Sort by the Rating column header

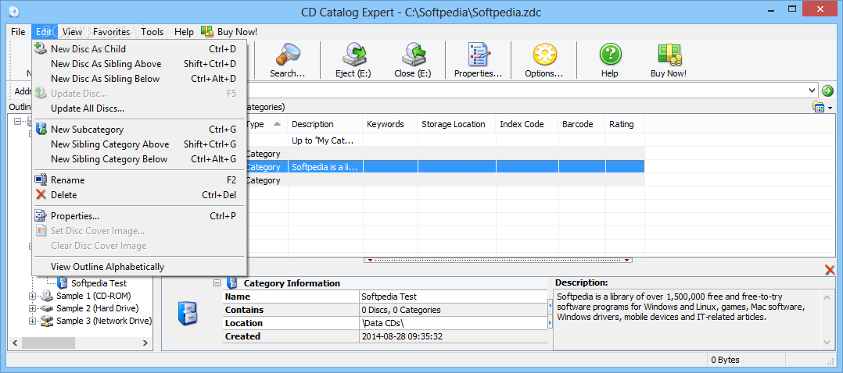pos(625,124)
